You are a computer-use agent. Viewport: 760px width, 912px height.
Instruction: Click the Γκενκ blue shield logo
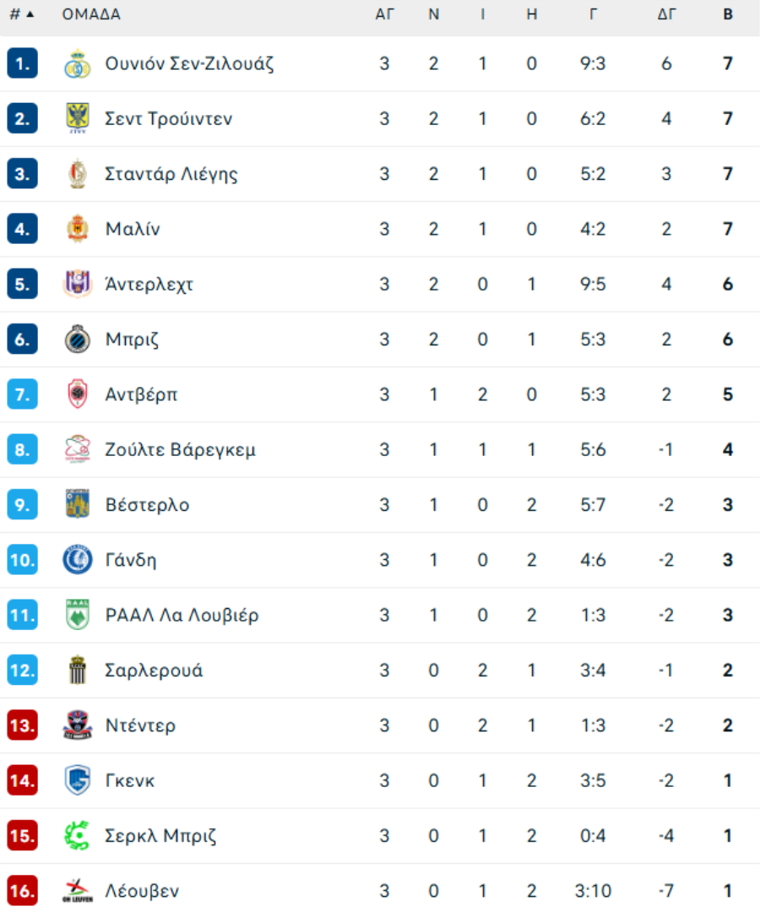pyautogui.click(x=78, y=780)
